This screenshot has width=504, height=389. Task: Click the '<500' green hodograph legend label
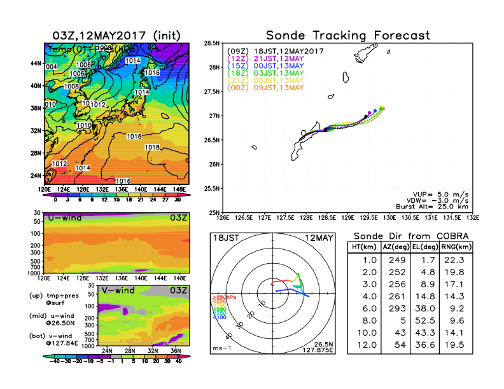219,310
